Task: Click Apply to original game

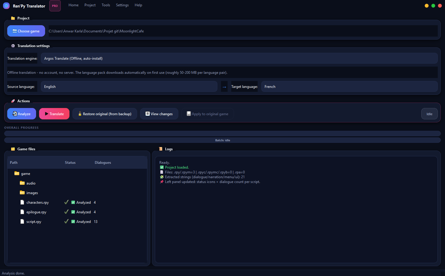Action: [x=207, y=114]
